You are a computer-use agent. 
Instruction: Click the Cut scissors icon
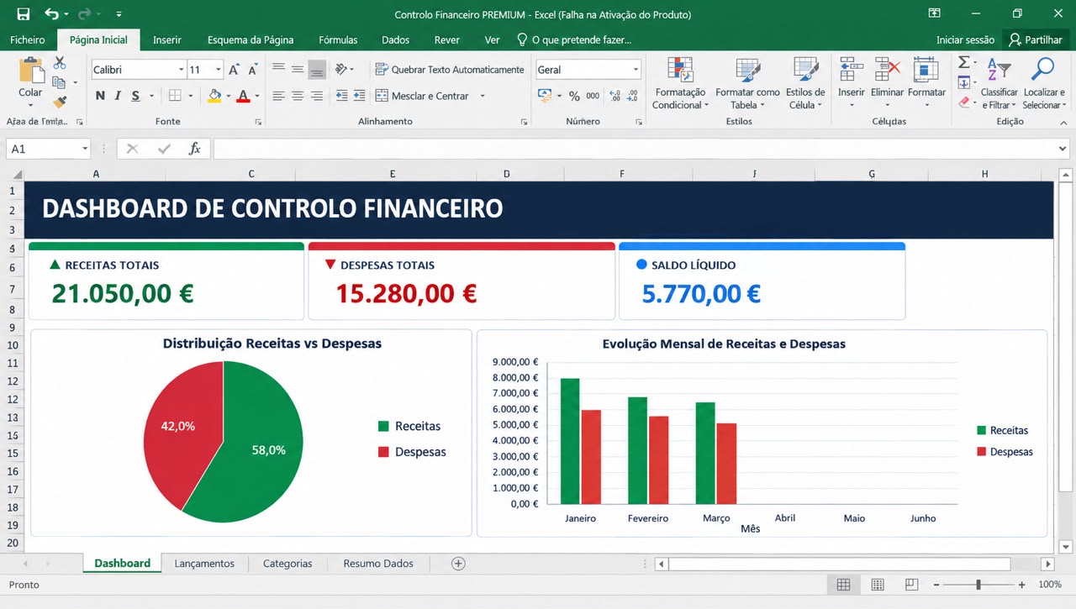pos(60,63)
